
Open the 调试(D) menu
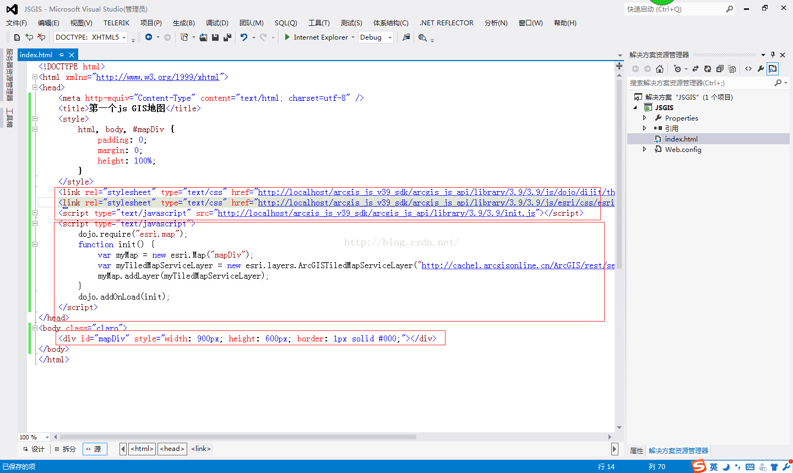pyautogui.click(x=217, y=23)
